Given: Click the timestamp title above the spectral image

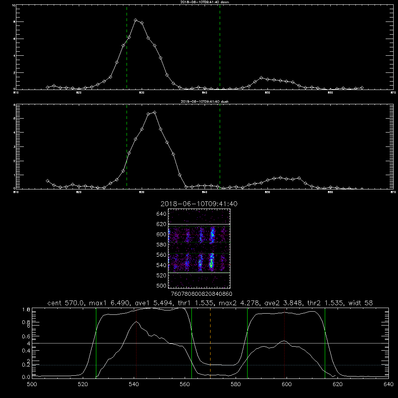Looking at the screenshot, I should tap(199, 204).
